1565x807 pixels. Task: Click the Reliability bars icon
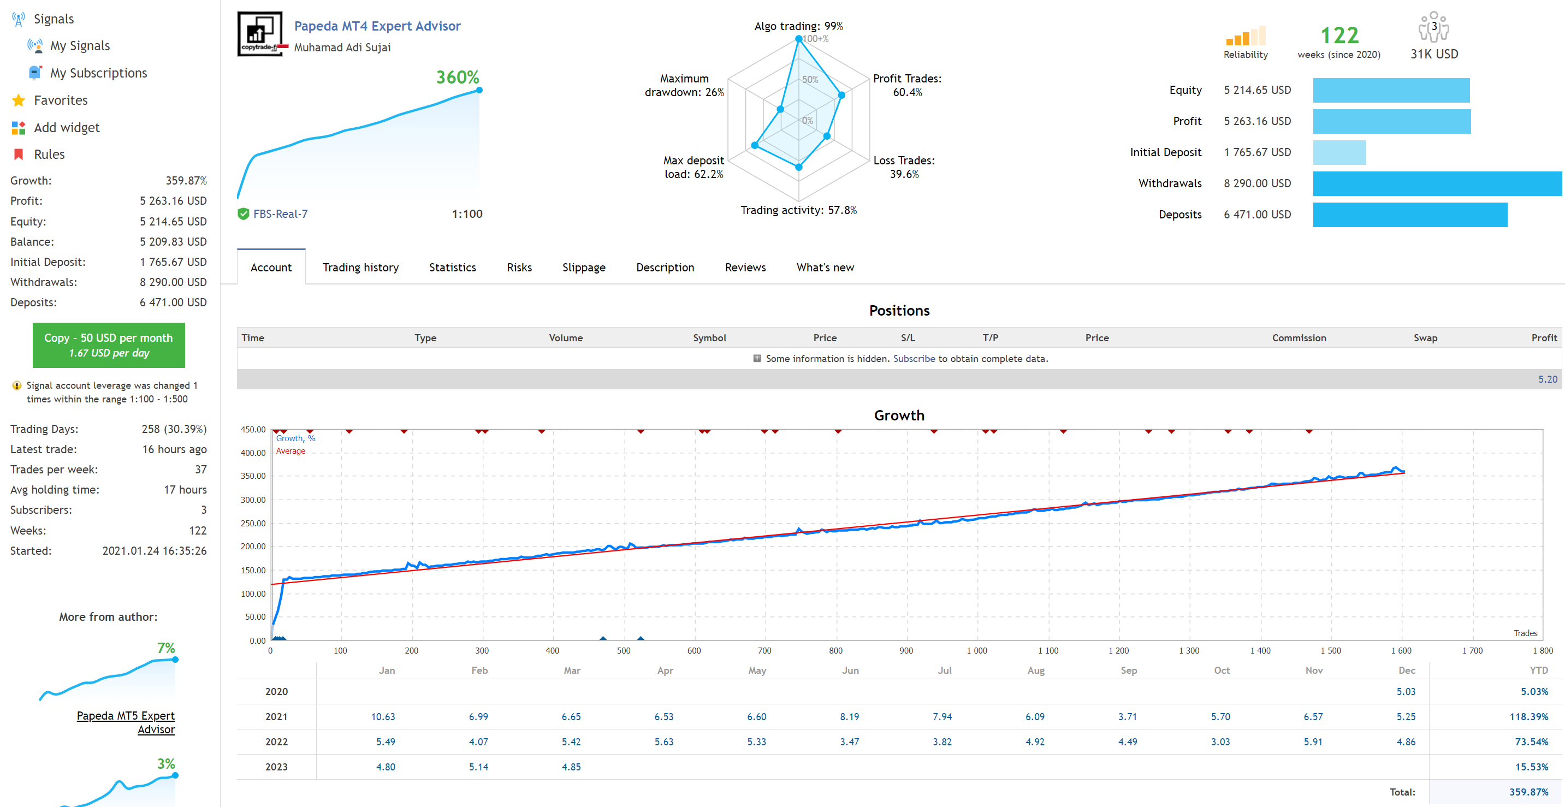point(1246,35)
